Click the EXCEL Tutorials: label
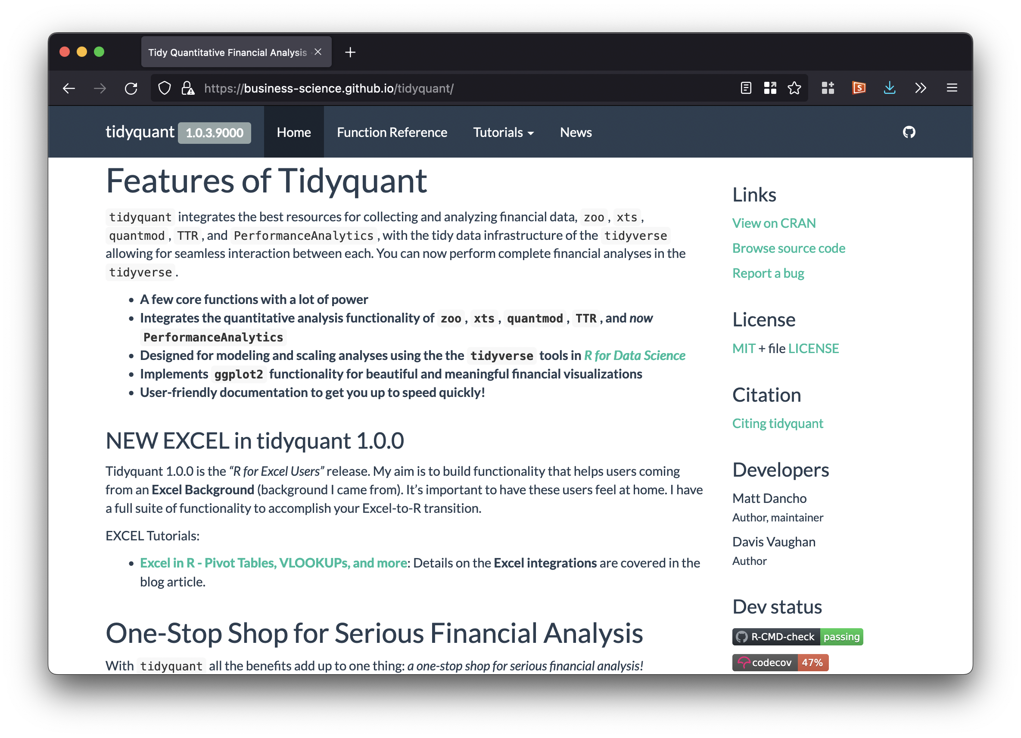This screenshot has width=1021, height=738. click(152, 536)
